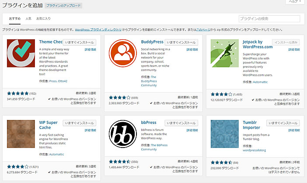
Task: Click the Theme Check plugin icon
Action: click(21, 53)
